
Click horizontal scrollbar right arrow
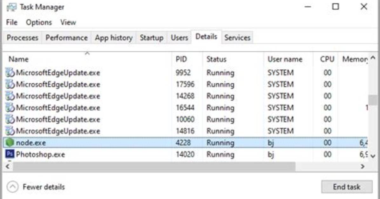(363, 166)
